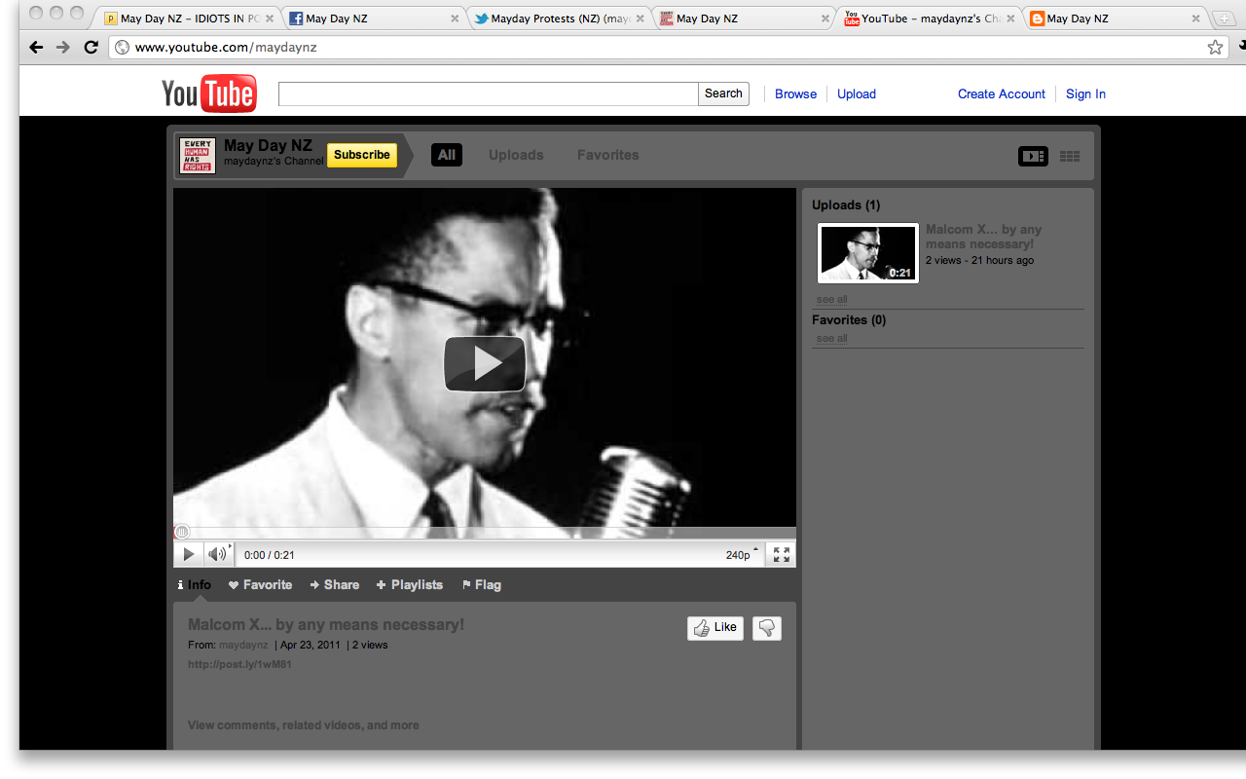Screen dimensions: 1246x779
Task: Open the Malcom X video thumbnail
Action: tap(867, 253)
